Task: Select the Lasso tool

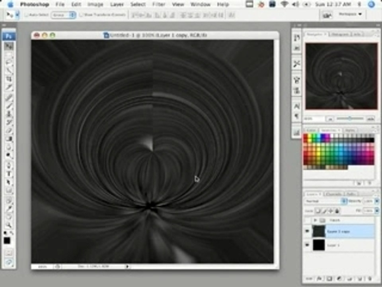Action: click(9, 63)
